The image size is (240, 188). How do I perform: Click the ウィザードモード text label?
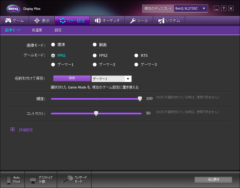pos(81,179)
